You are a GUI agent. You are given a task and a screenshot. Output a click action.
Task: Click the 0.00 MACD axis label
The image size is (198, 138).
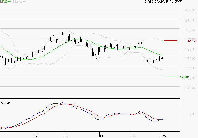(192, 114)
